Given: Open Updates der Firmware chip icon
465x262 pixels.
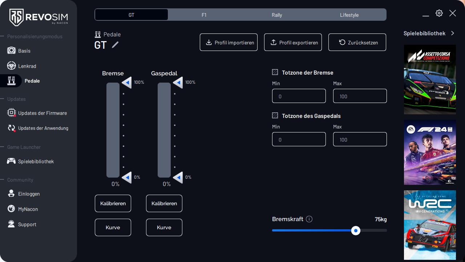Looking at the screenshot, I should [11, 113].
